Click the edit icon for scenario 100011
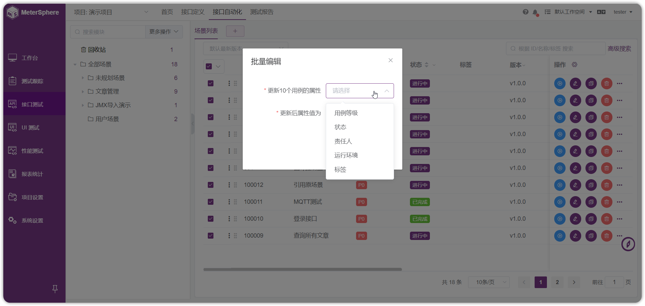 click(x=576, y=202)
